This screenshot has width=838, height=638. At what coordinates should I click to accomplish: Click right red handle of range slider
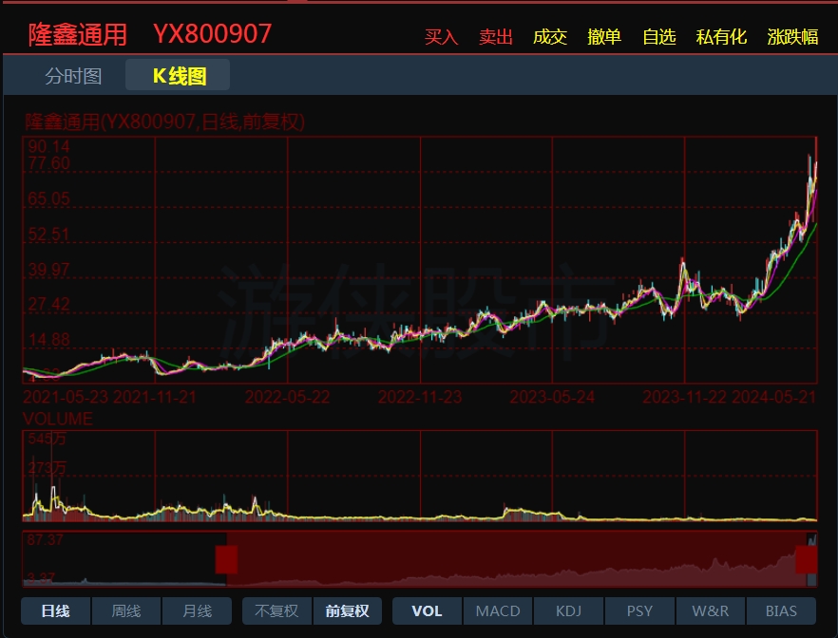(x=806, y=559)
